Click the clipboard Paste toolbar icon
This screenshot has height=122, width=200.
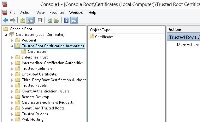pos(40,20)
